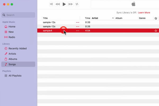159x106 pixels.
Task: Select Songs in the library
Action: click(18, 64)
